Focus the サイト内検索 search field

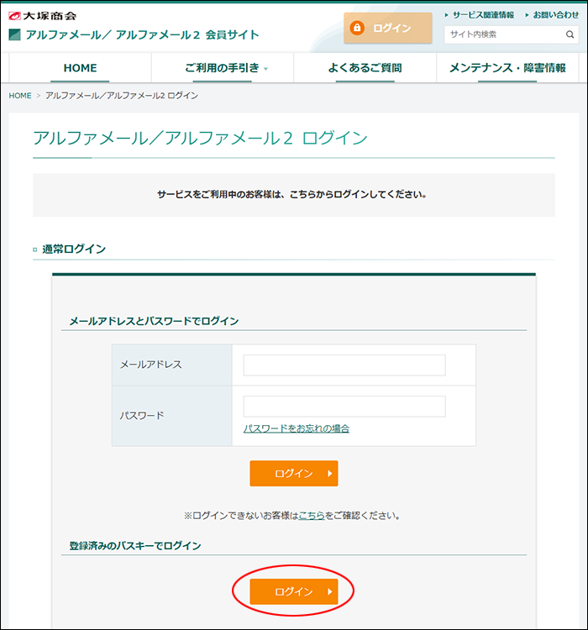504,34
